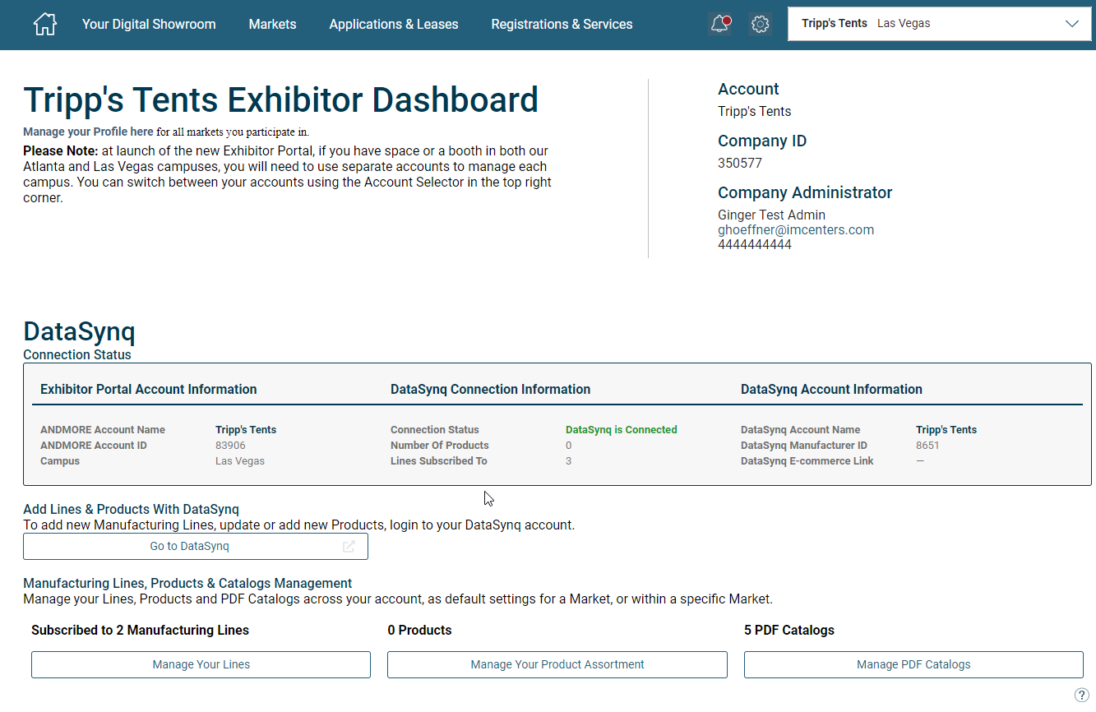Click the Exhibitor Portal Account Information header
1096x712 pixels.
pyautogui.click(x=149, y=390)
